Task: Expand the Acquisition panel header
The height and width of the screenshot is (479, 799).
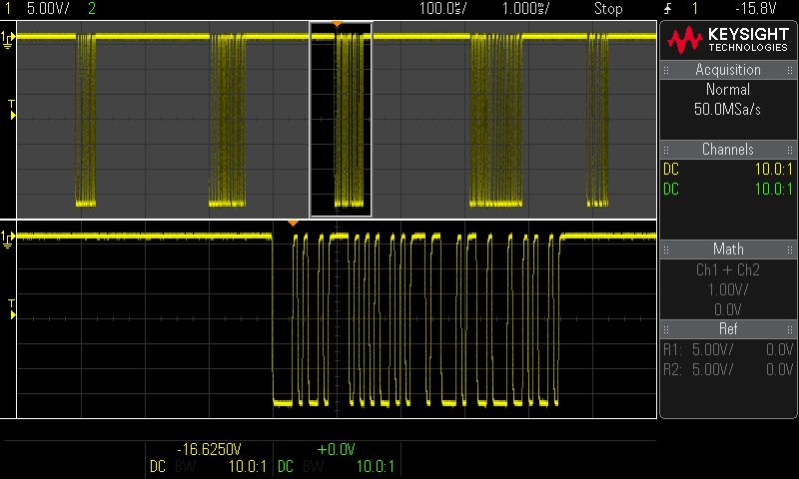Action: [728, 70]
